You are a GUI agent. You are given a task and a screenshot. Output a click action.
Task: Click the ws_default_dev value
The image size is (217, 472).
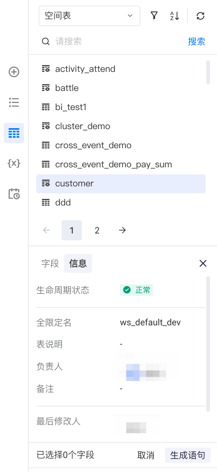click(150, 323)
